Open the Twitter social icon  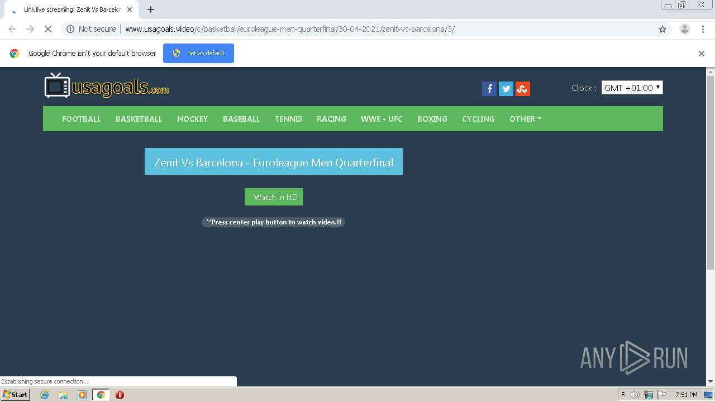(506, 89)
